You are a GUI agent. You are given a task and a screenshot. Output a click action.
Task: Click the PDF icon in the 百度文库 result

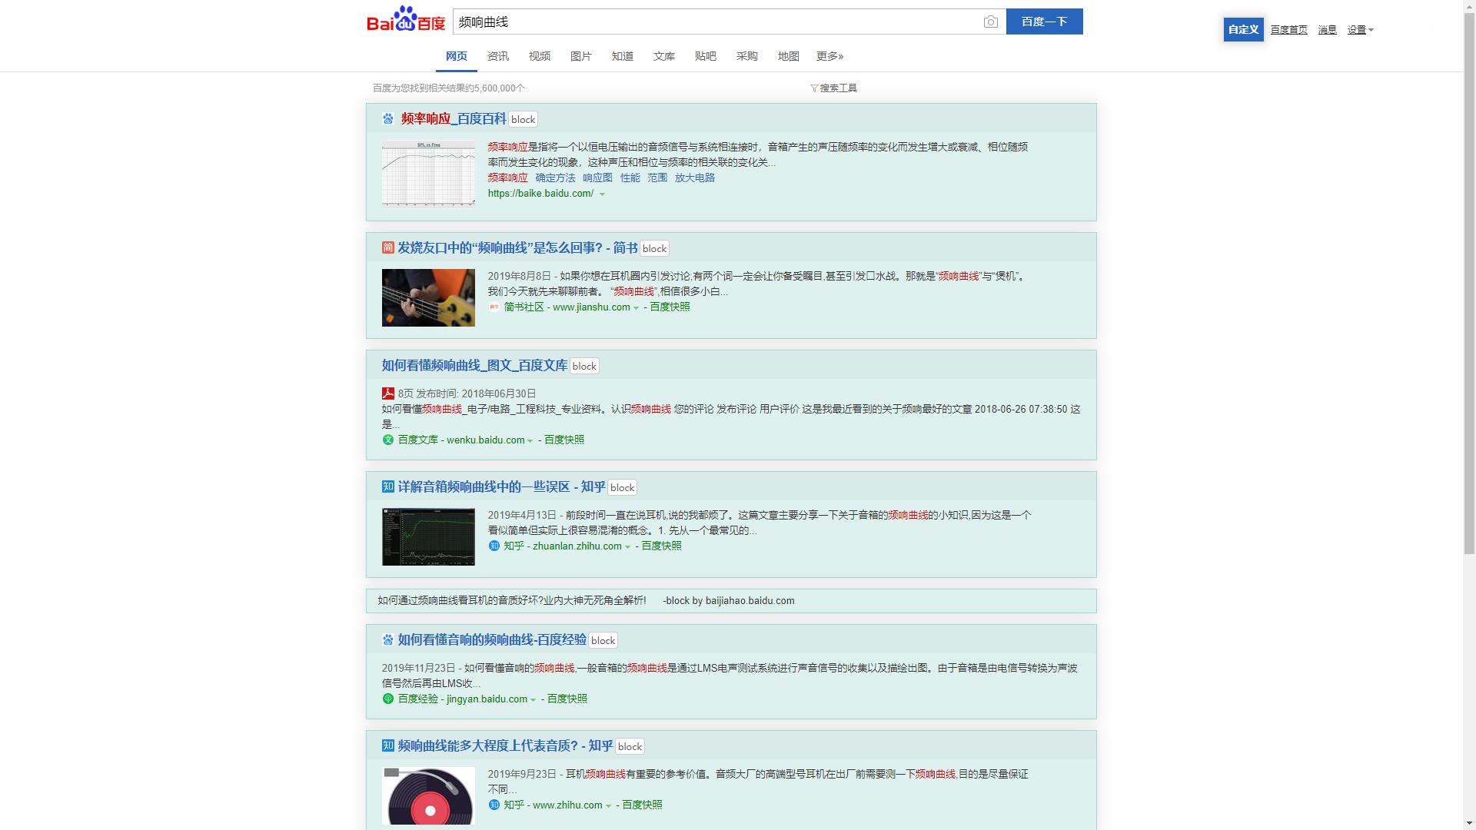387,393
